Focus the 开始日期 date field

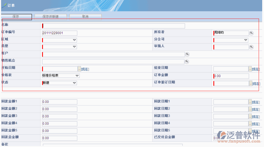point(60,69)
